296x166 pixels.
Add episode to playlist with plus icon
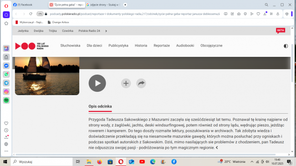coord(126,83)
